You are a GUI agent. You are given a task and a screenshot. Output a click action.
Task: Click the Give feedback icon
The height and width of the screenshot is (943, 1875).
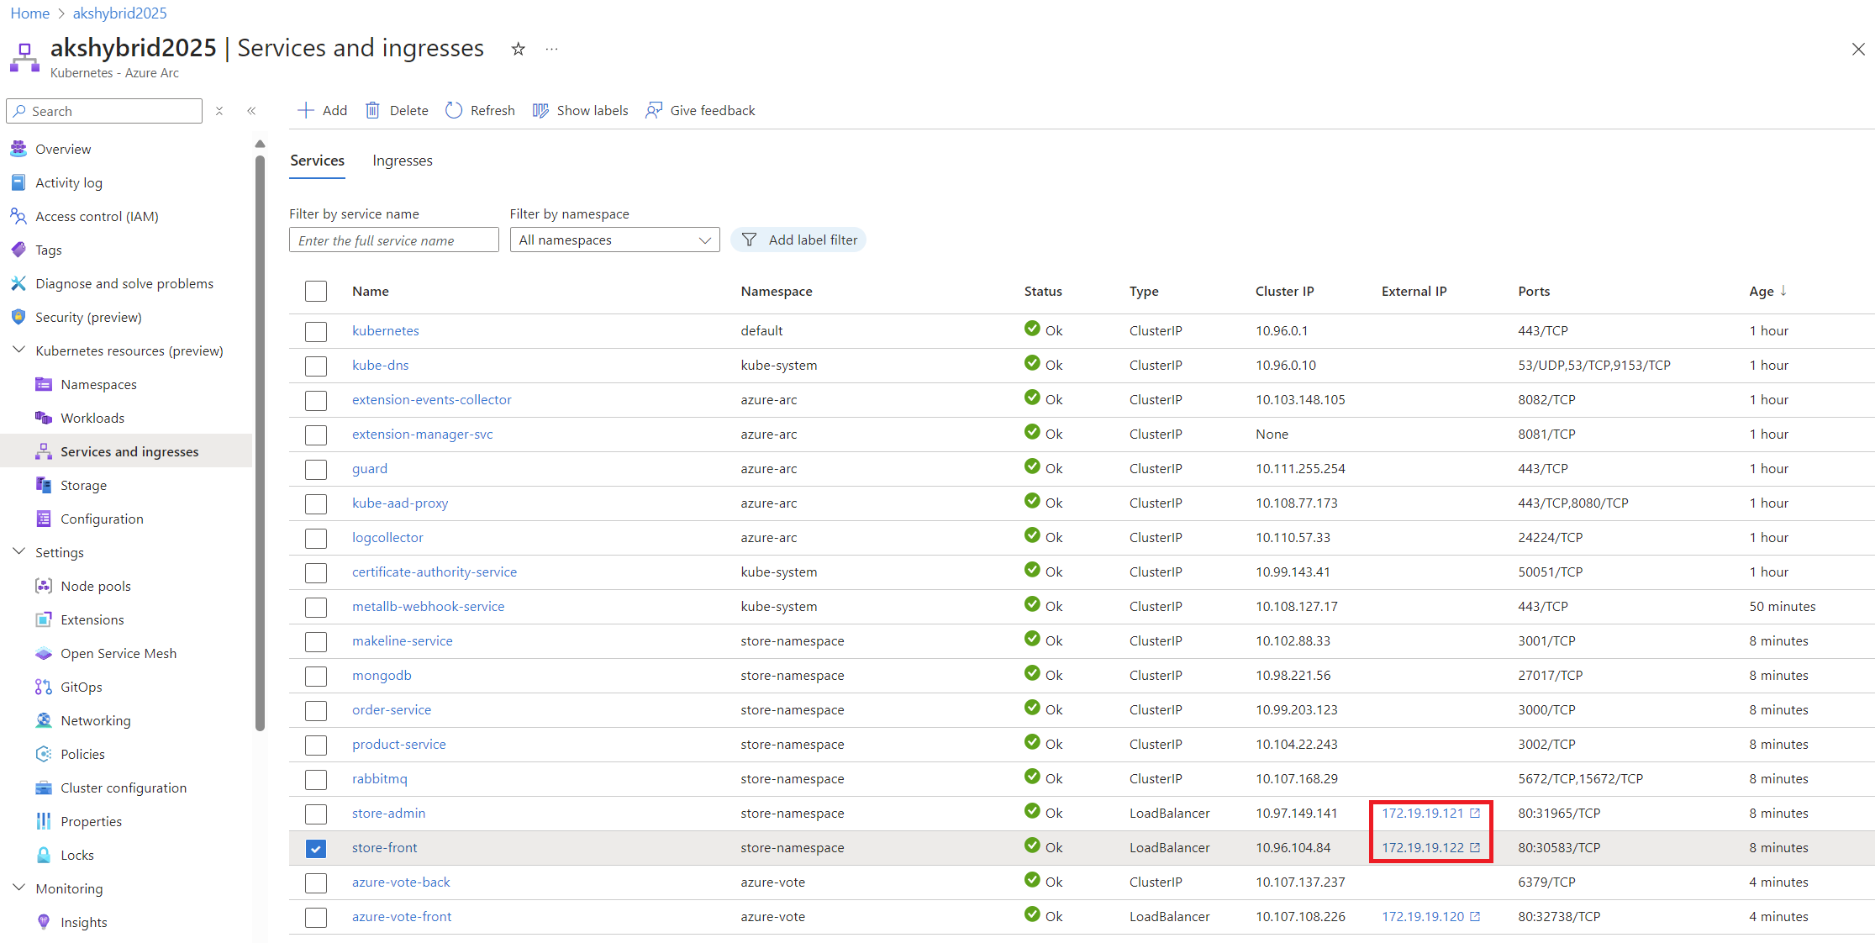coord(654,110)
